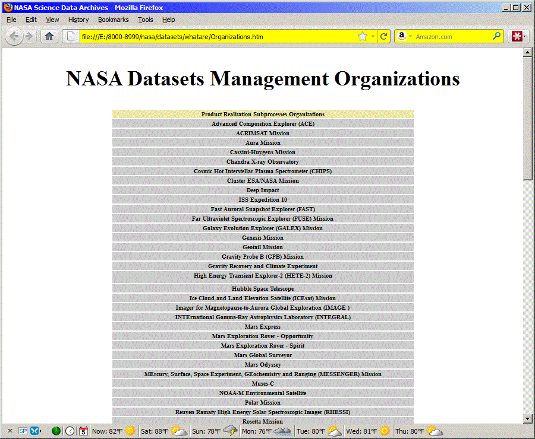
Task: Click the Sat 88°F weather icon
Action: point(179,431)
